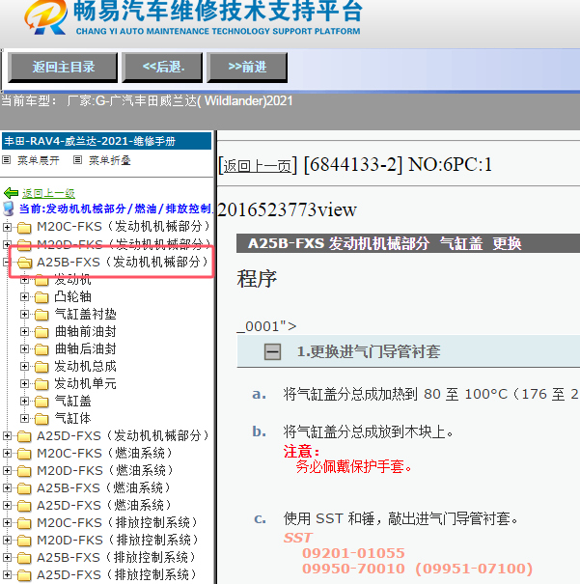Click the 曲轴后油封 folder icon
This screenshot has width=580, height=584.
point(41,349)
